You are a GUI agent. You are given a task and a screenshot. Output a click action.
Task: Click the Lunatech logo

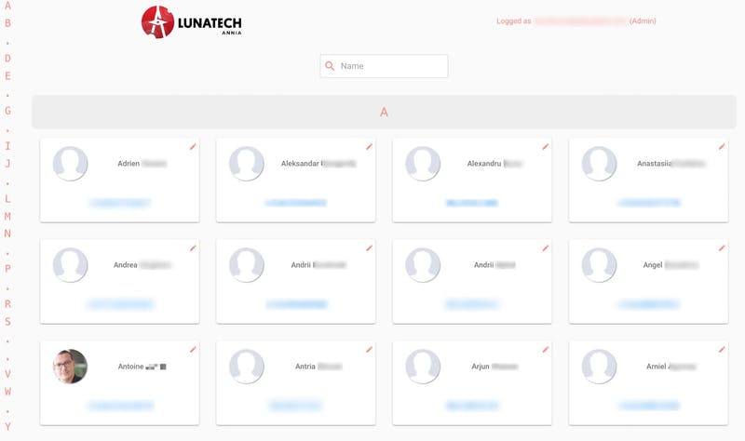click(x=192, y=21)
